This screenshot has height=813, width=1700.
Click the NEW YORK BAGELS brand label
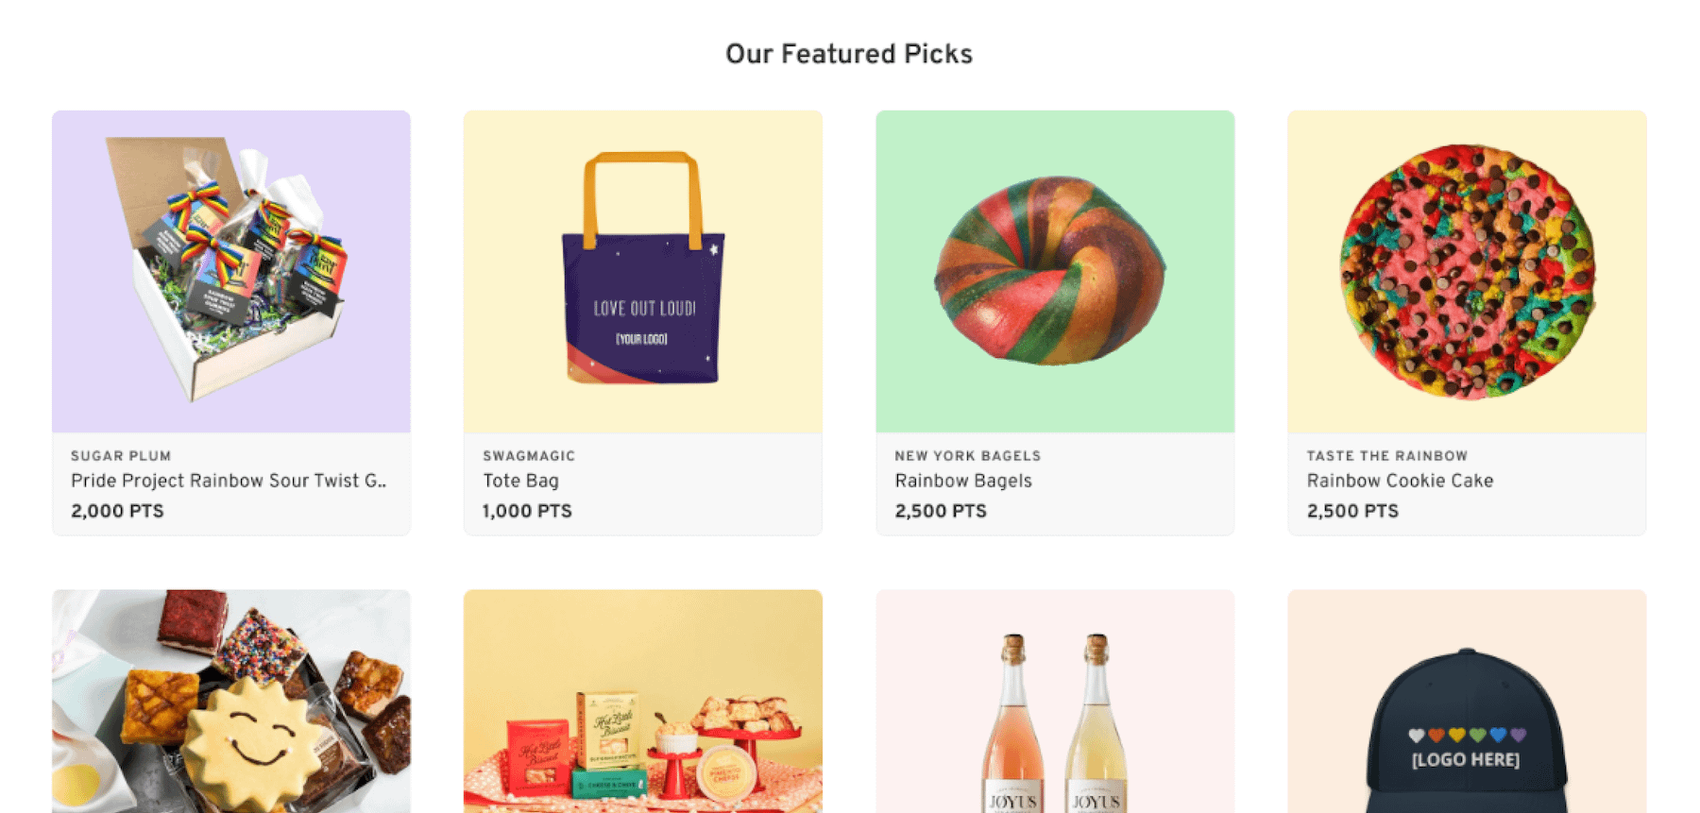click(x=967, y=455)
